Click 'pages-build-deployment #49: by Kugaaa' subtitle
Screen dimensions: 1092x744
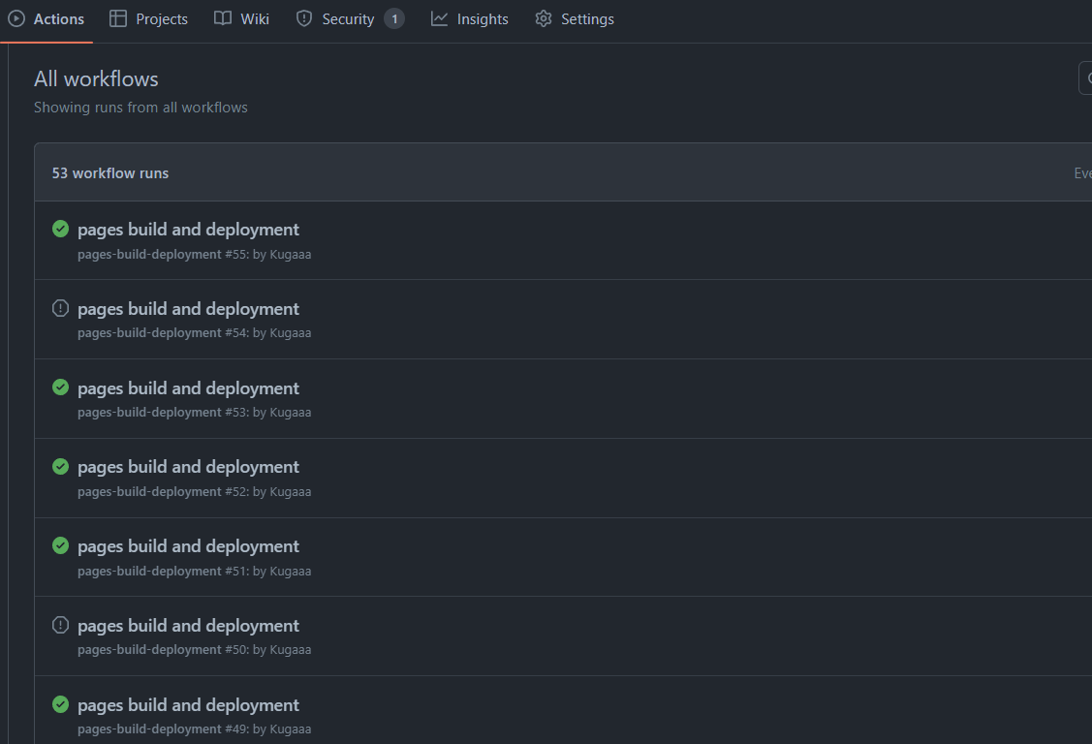point(195,728)
